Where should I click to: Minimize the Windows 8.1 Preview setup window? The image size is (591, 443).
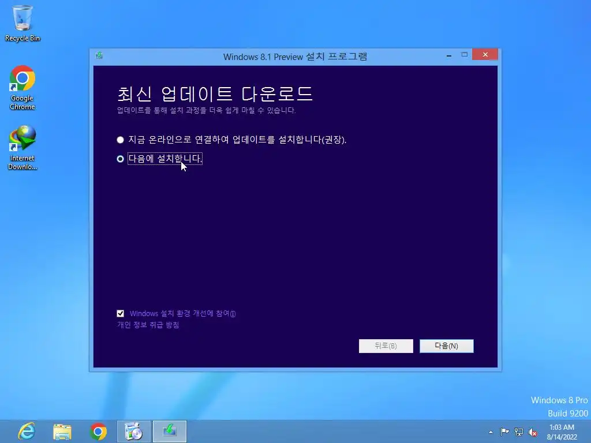coord(449,55)
